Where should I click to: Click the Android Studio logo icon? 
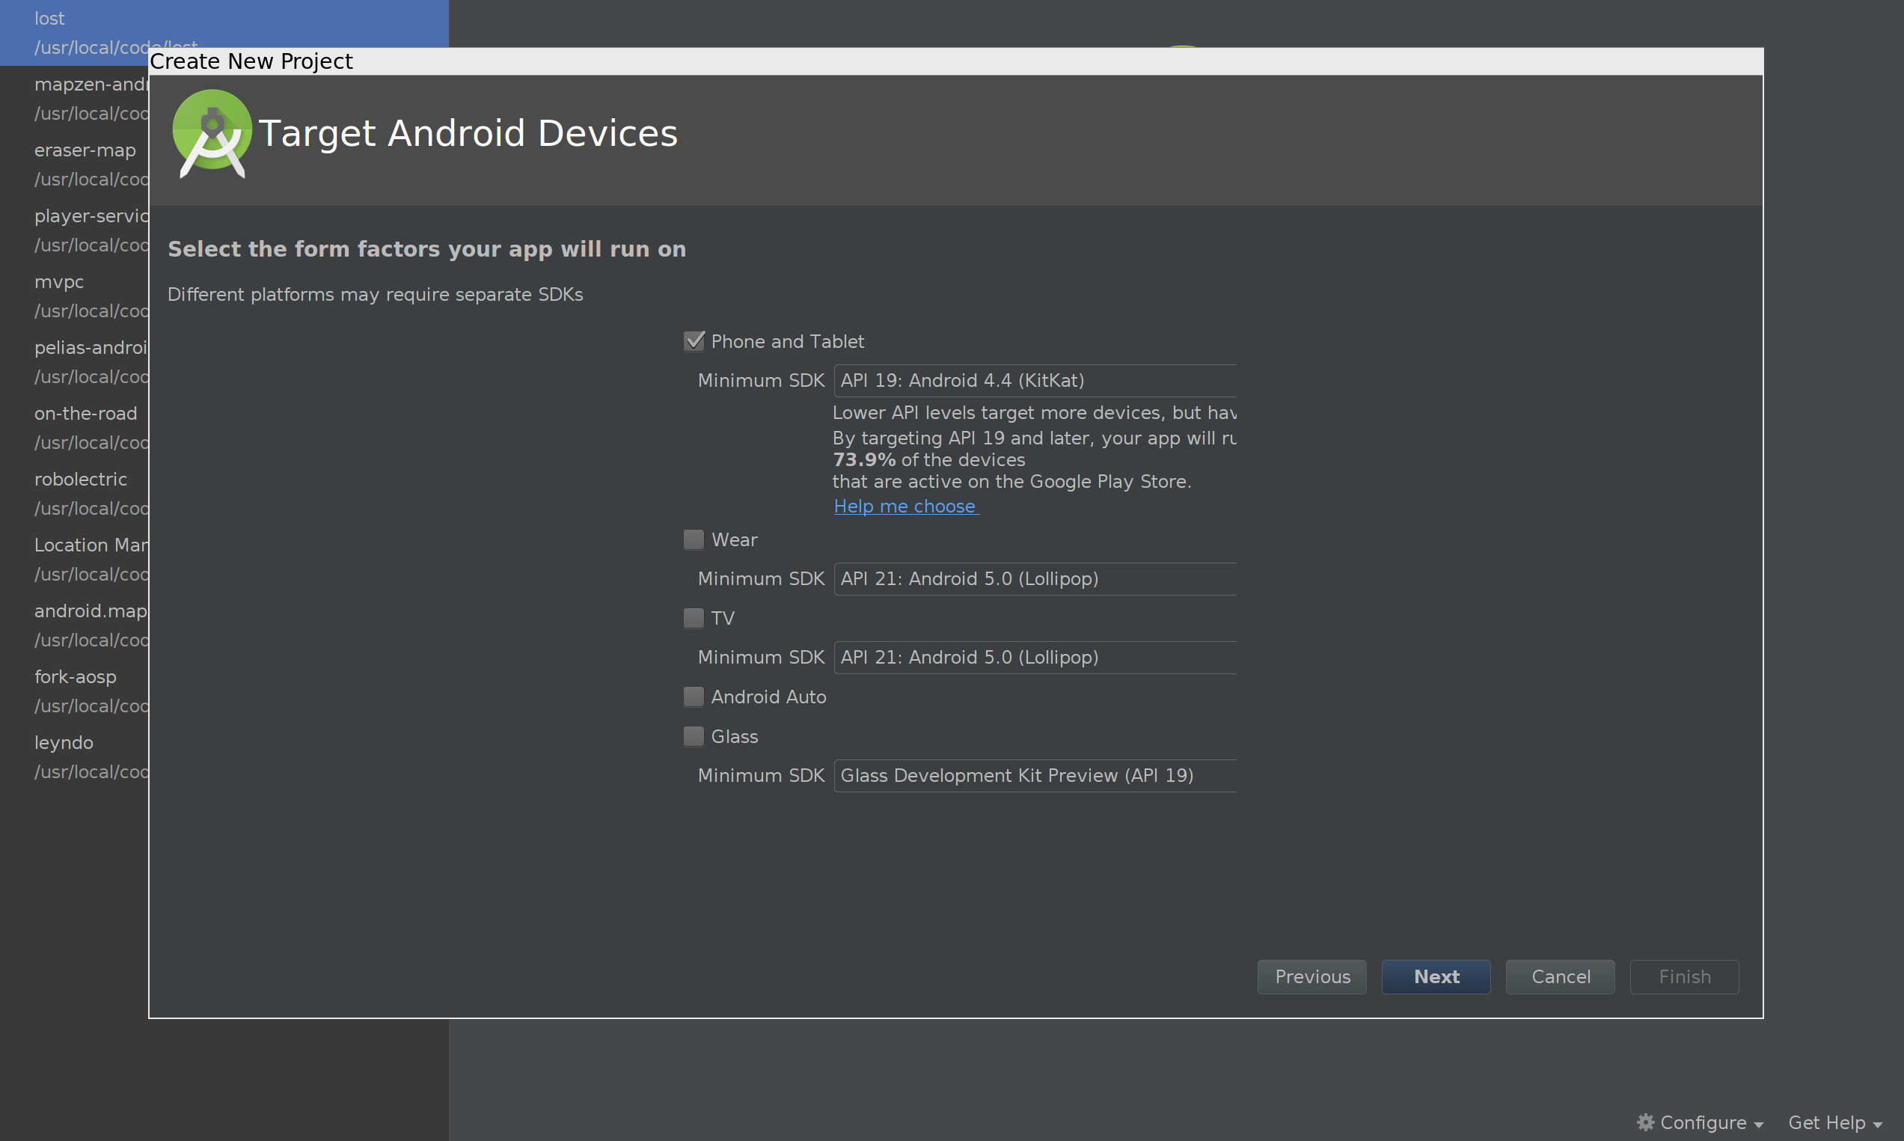212,133
